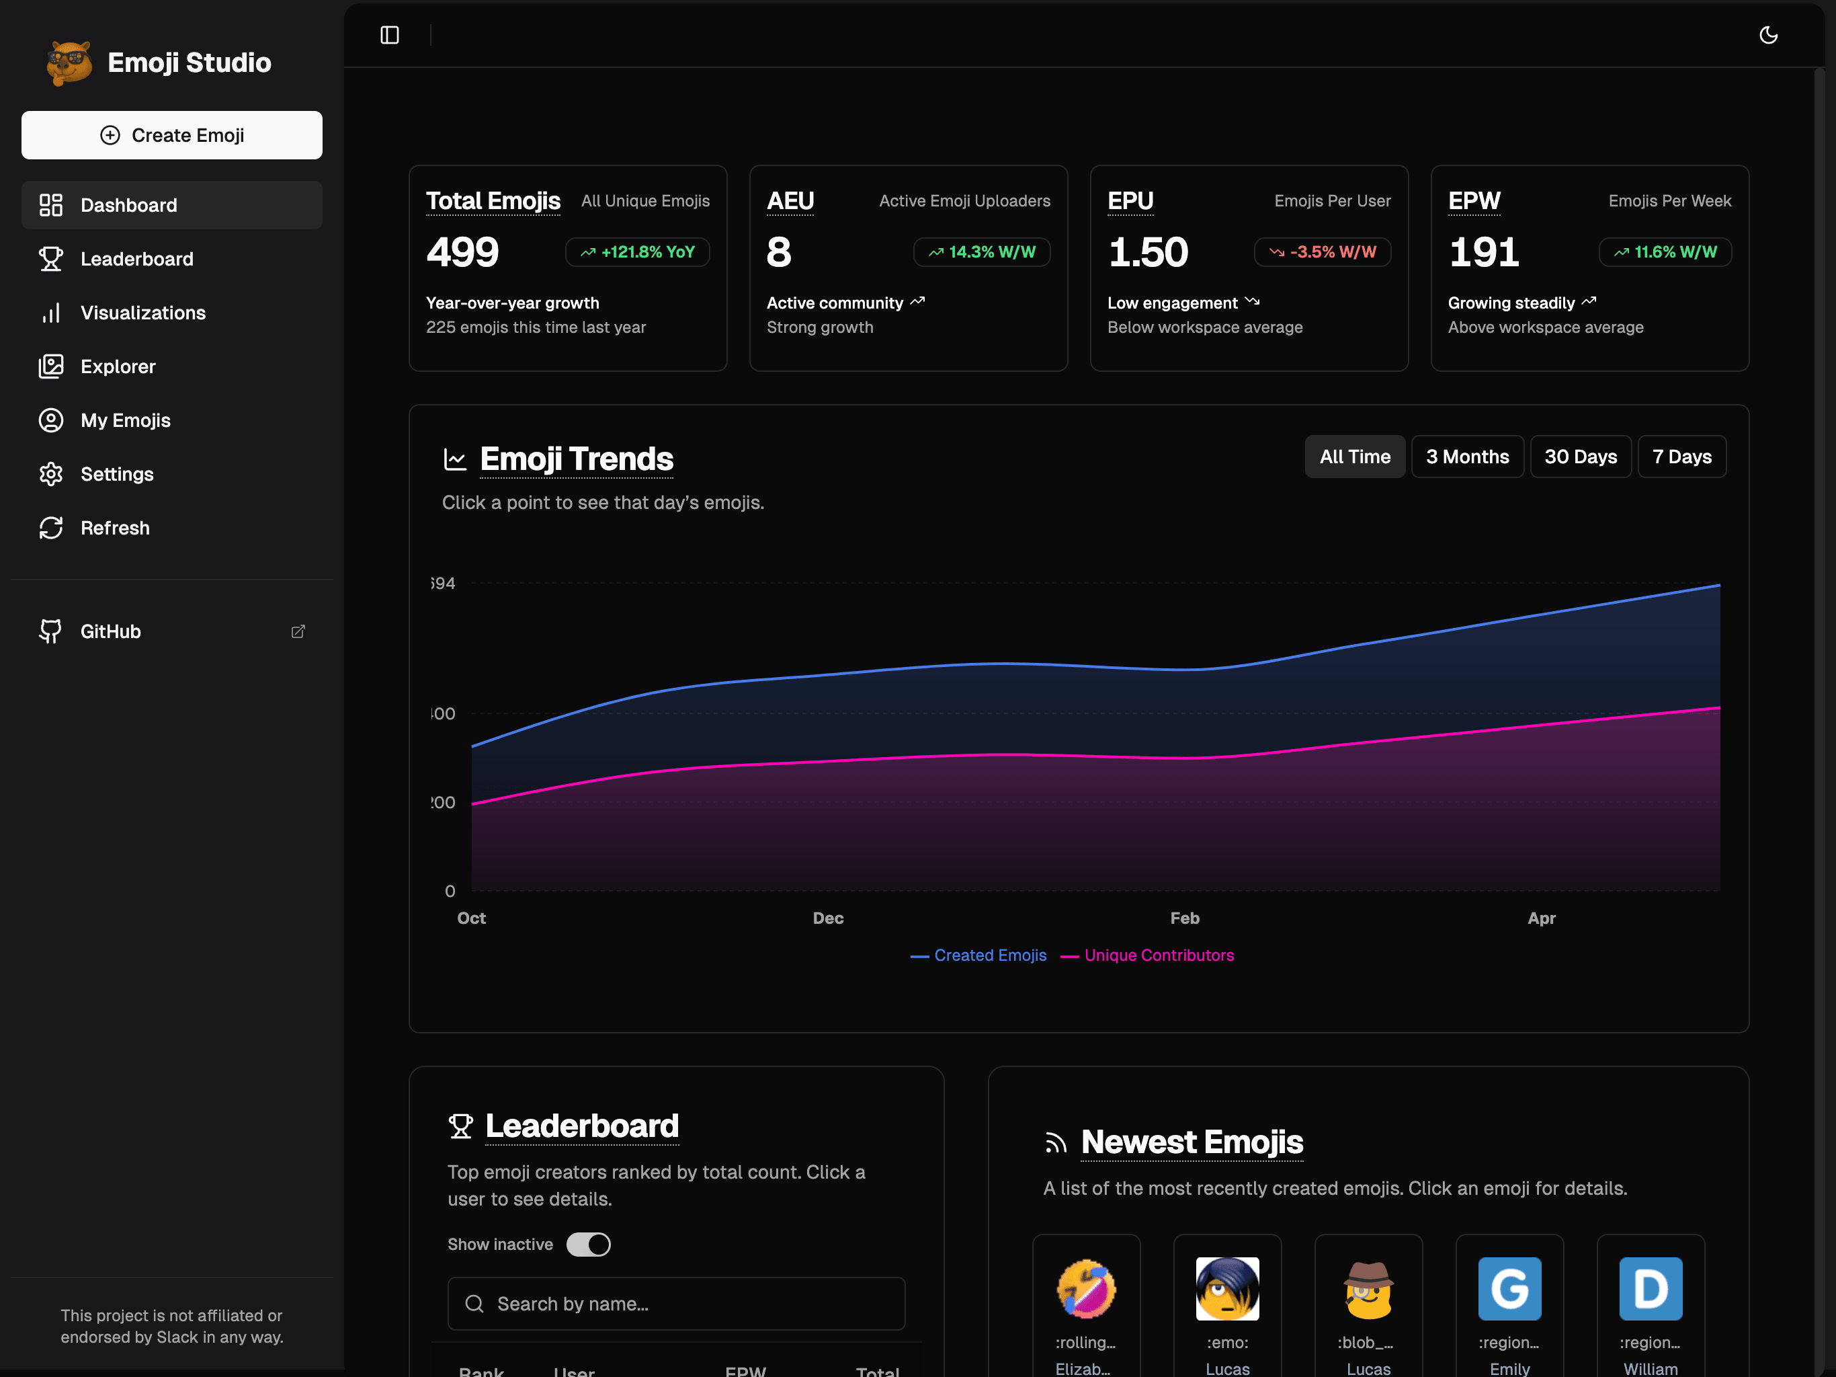Screen dimensions: 1836x1377
Task: Open Explorer image gallery icon
Action: [52, 366]
